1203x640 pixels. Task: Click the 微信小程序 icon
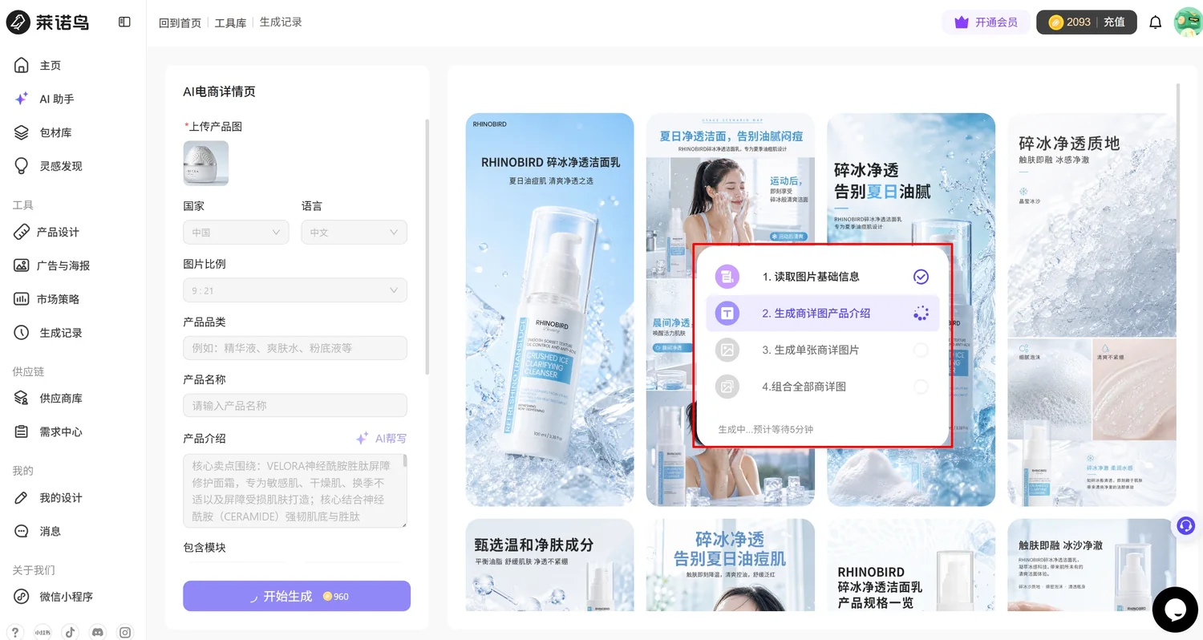[22, 597]
